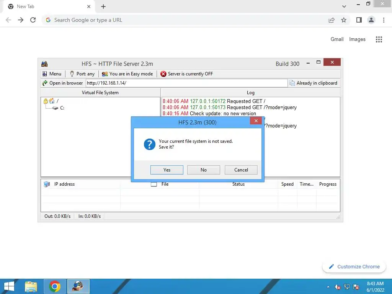Open the Windows Start button
Viewport: 392px width, 294px height.
click(x=9, y=286)
